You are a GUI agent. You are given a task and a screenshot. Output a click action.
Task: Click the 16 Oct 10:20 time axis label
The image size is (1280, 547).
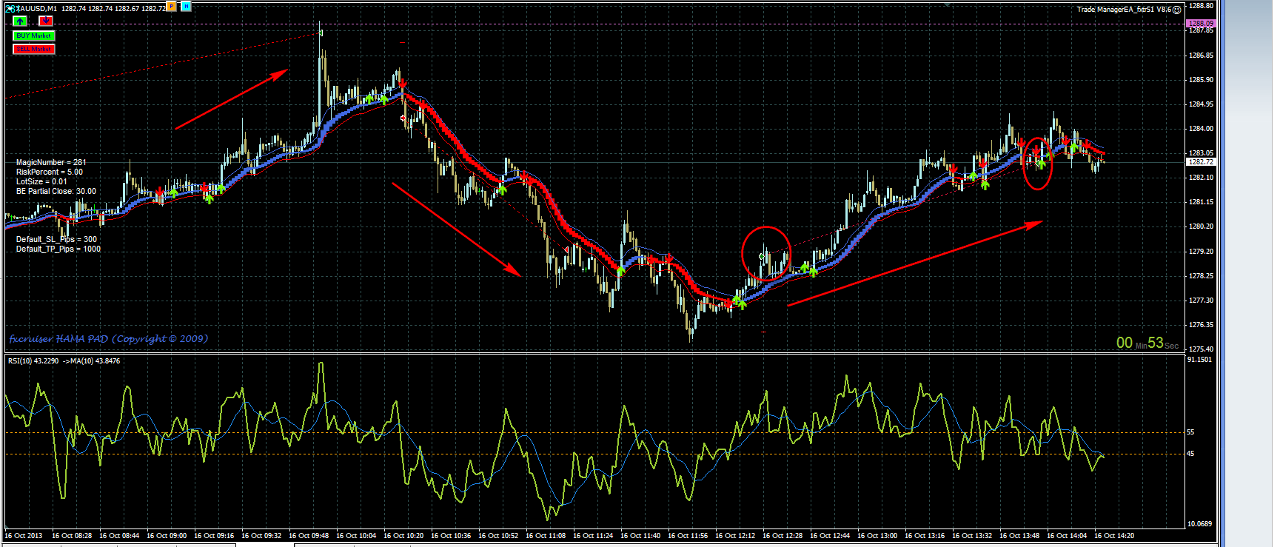tap(403, 535)
